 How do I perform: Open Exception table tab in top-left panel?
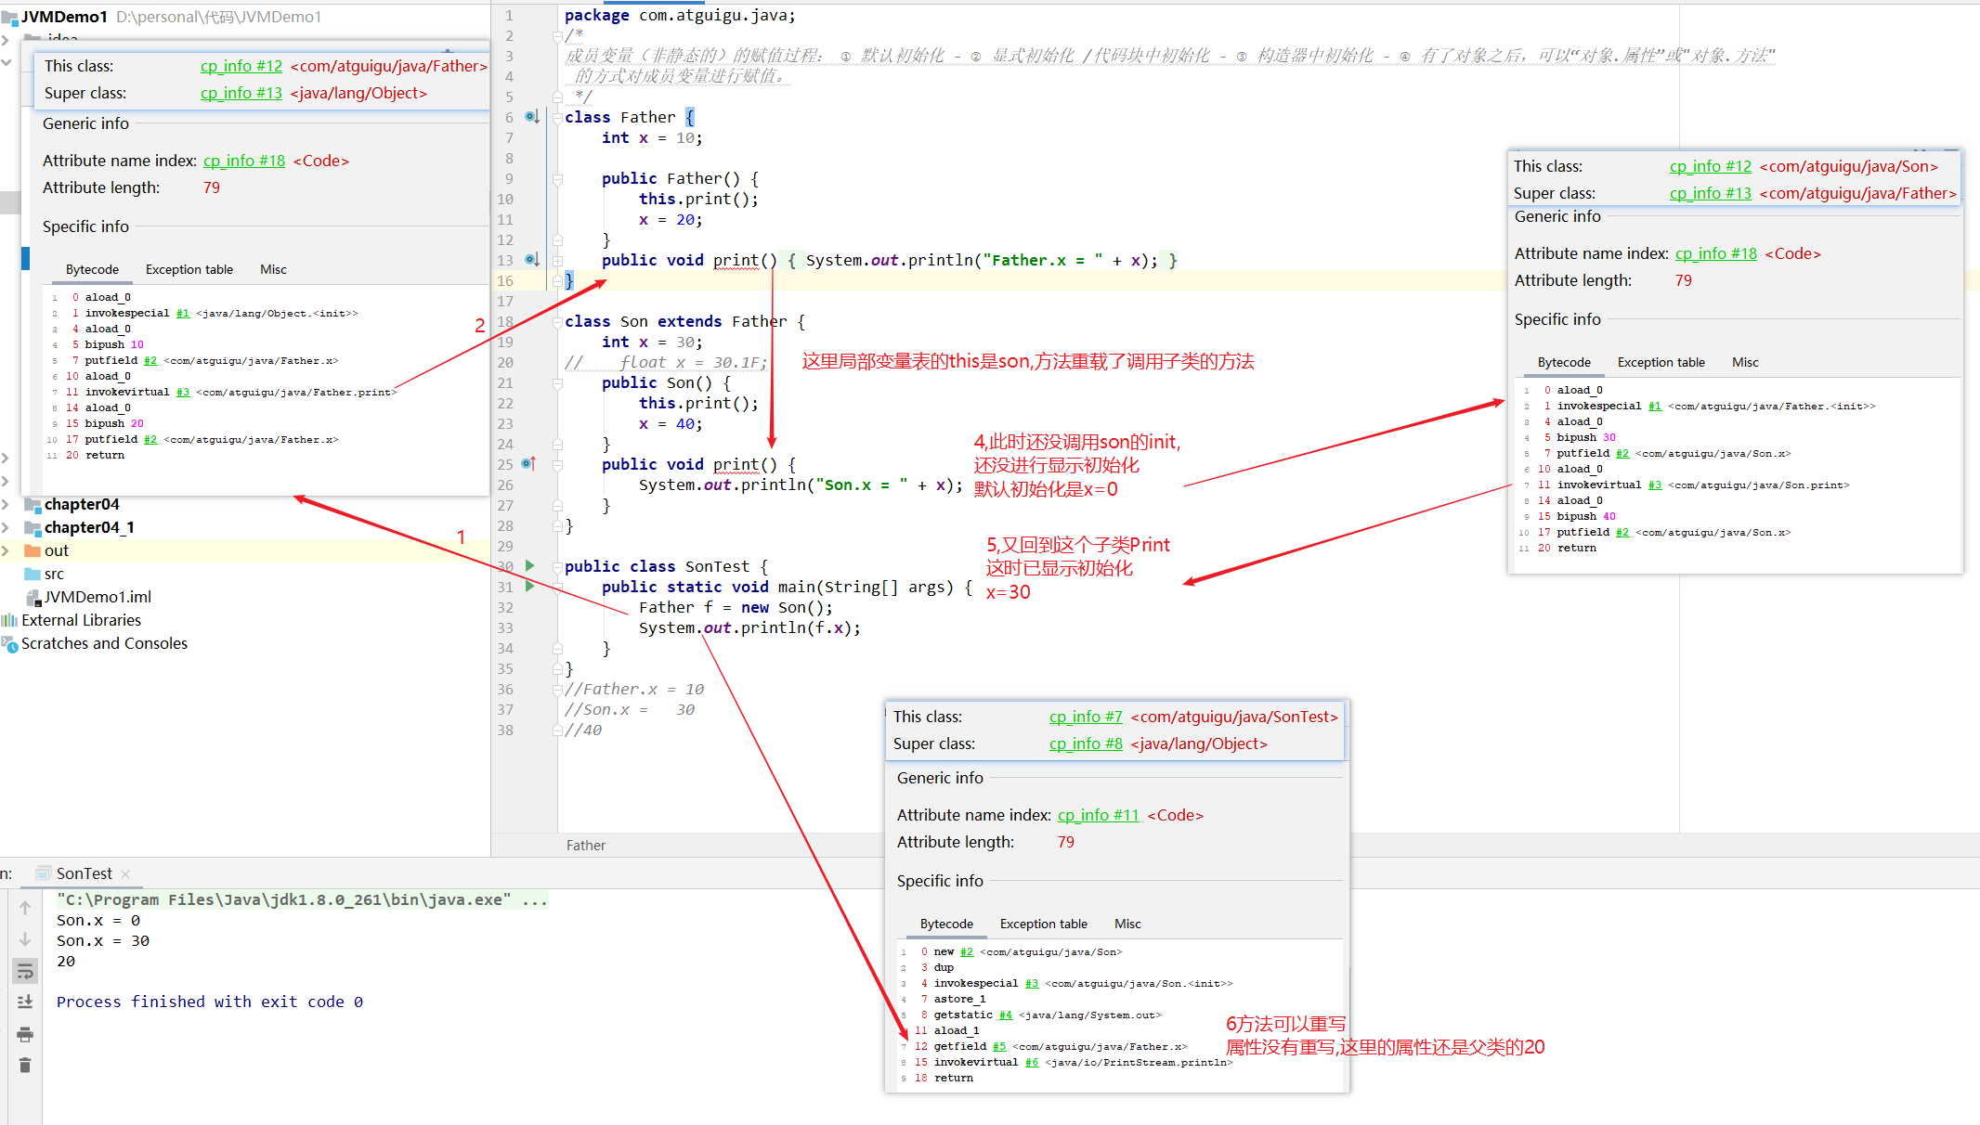coord(189,269)
